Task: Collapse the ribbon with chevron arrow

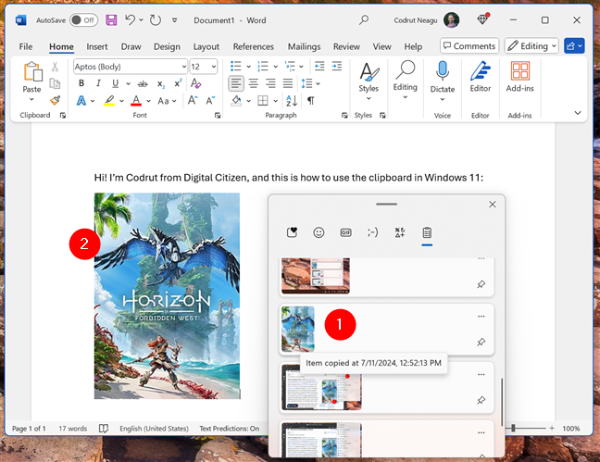Action: click(578, 113)
